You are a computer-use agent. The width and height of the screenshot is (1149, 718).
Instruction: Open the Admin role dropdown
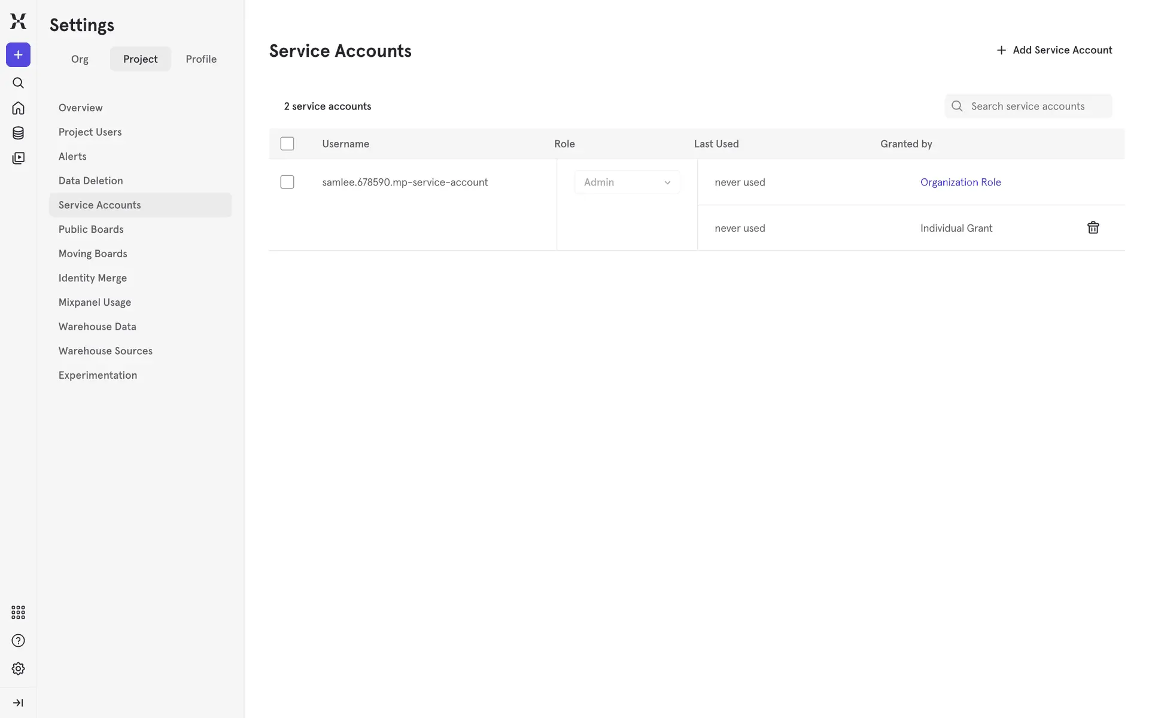click(627, 182)
